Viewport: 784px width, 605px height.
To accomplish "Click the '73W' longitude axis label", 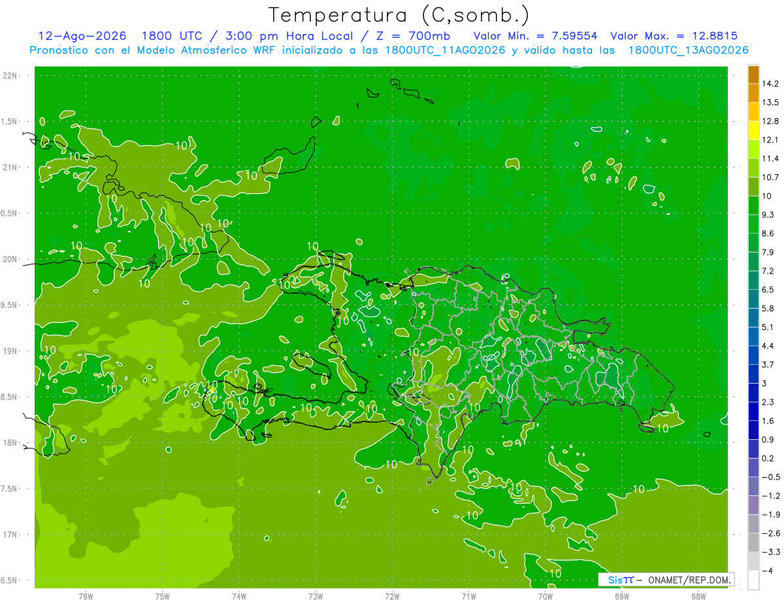I will 316,597.
